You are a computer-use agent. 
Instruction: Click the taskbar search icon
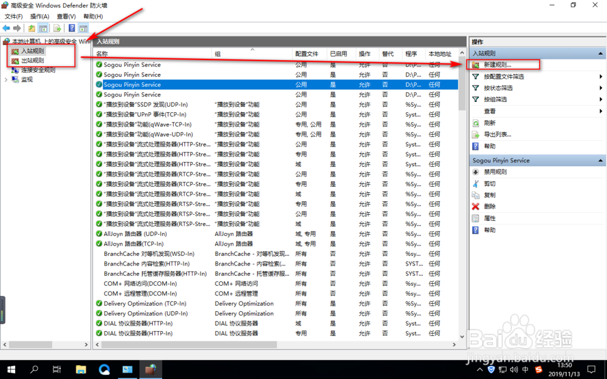coord(34,370)
